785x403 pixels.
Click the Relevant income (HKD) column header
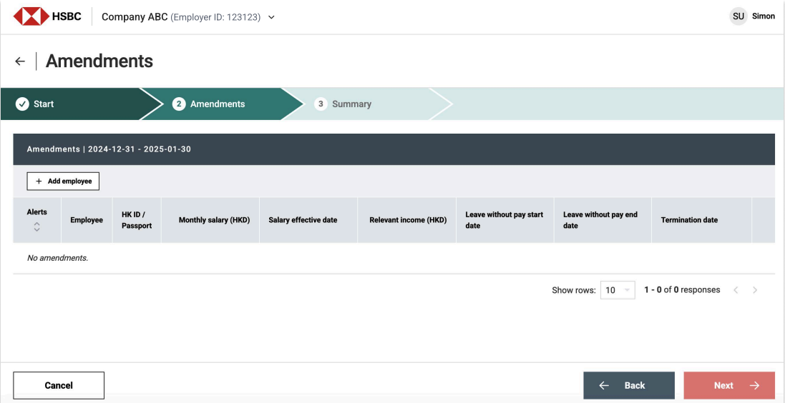coord(408,220)
